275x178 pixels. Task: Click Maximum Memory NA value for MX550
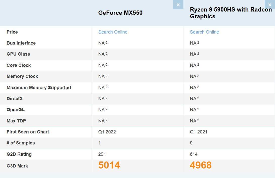pyautogui.click(x=103, y=87)
